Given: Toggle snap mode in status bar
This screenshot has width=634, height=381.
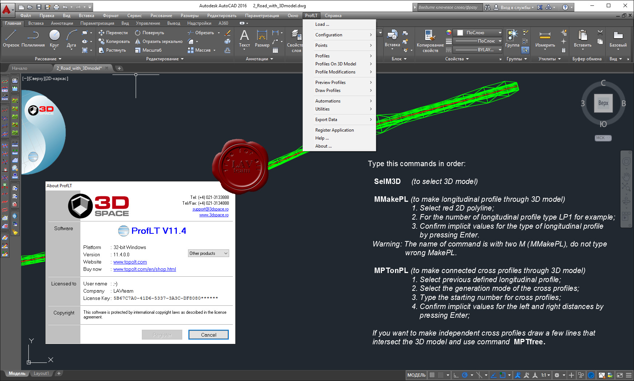Looking at the screenshot, I should click(x=440, y=375).
